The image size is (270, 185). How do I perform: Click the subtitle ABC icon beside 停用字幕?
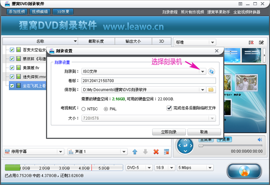pos(7,152)
